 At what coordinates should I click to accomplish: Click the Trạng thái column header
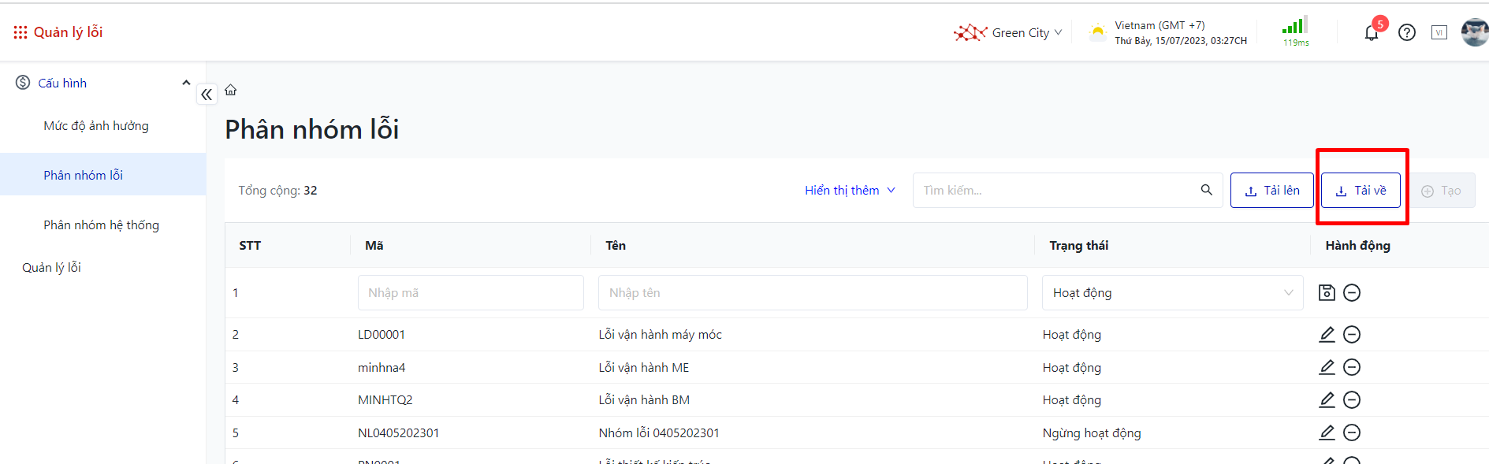pyautogui.click(x=1078, y=246)
